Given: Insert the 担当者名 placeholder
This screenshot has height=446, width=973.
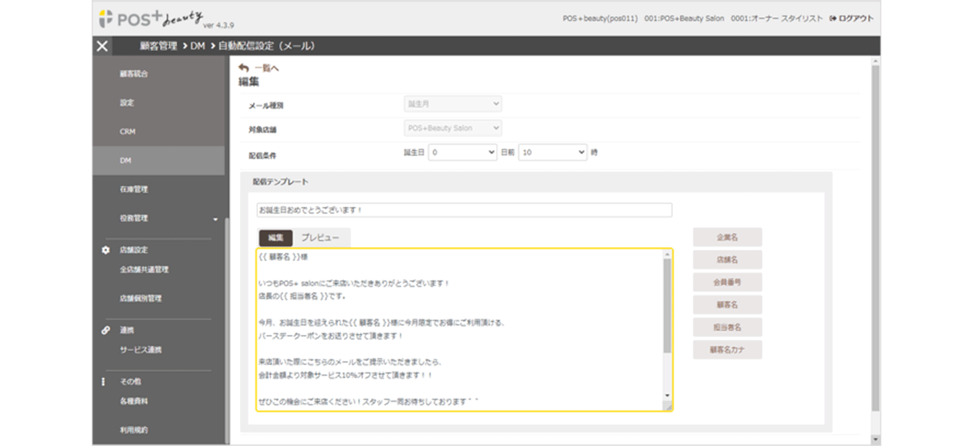Looking at the screenshot, I should pyautogui.click(x=727, y=328).
